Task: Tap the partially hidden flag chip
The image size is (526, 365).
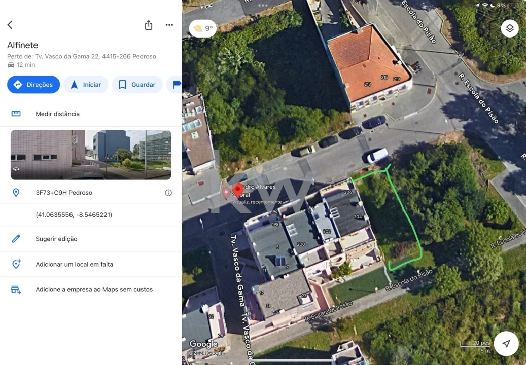Action: 174,85
